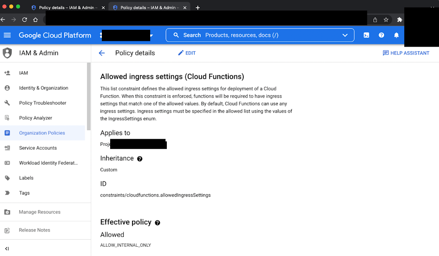Screen dimensions: 439x256
Task: Expand the search bar chevron
Action: (345, 35)
